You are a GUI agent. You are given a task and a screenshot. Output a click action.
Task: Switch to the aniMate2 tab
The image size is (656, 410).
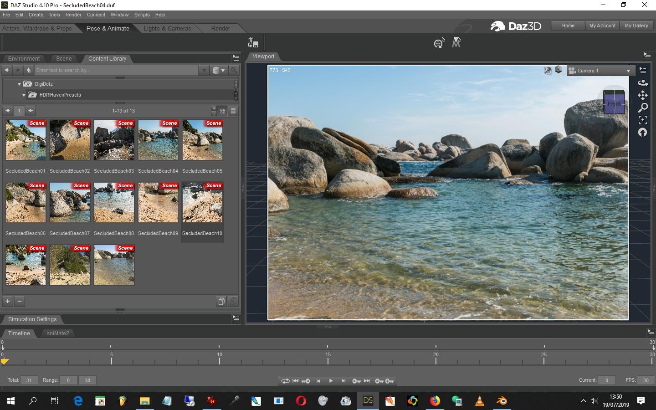58,333
